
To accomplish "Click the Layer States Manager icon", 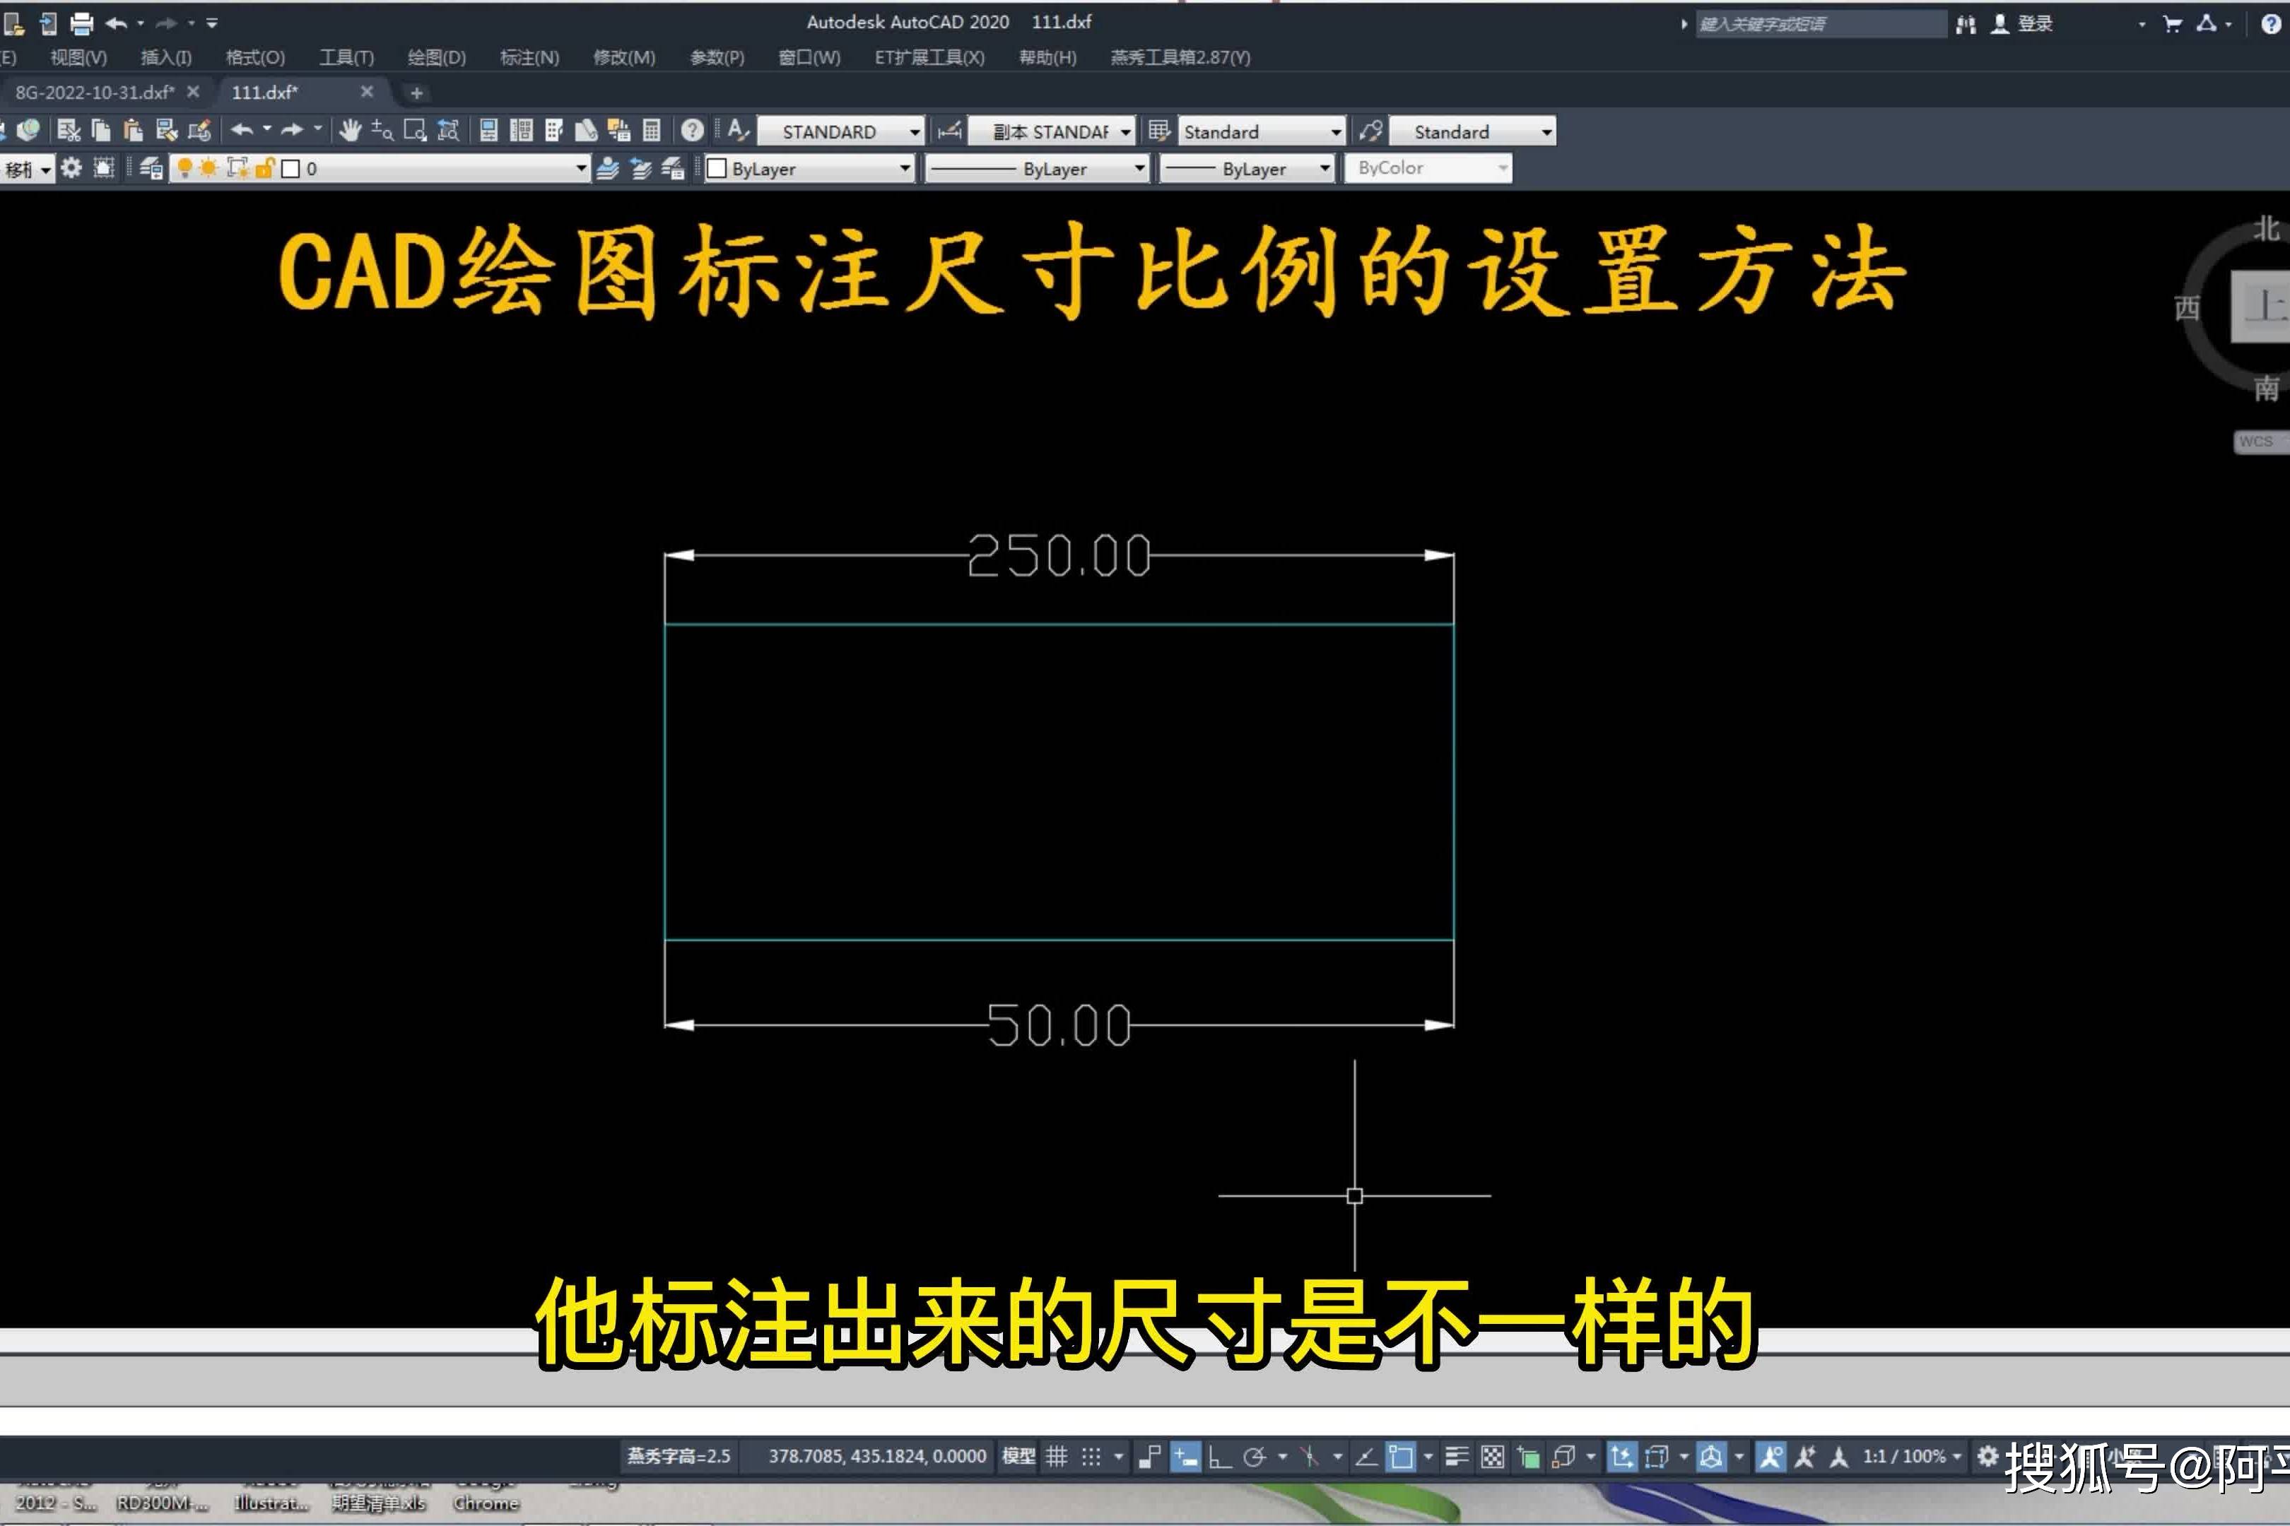I will point(674,168).
